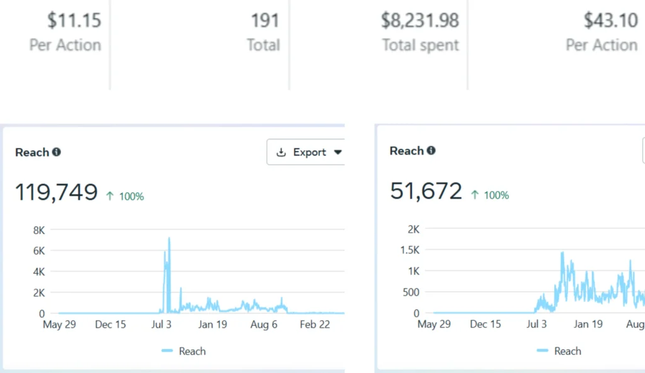Click the download icon in Export button
645x373 pixels.
click(282, 152)
